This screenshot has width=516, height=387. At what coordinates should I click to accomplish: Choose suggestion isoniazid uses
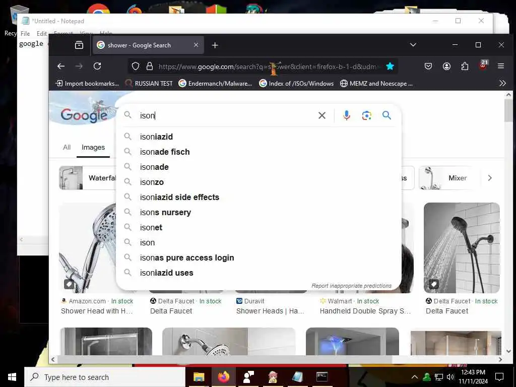click(259, 273)
